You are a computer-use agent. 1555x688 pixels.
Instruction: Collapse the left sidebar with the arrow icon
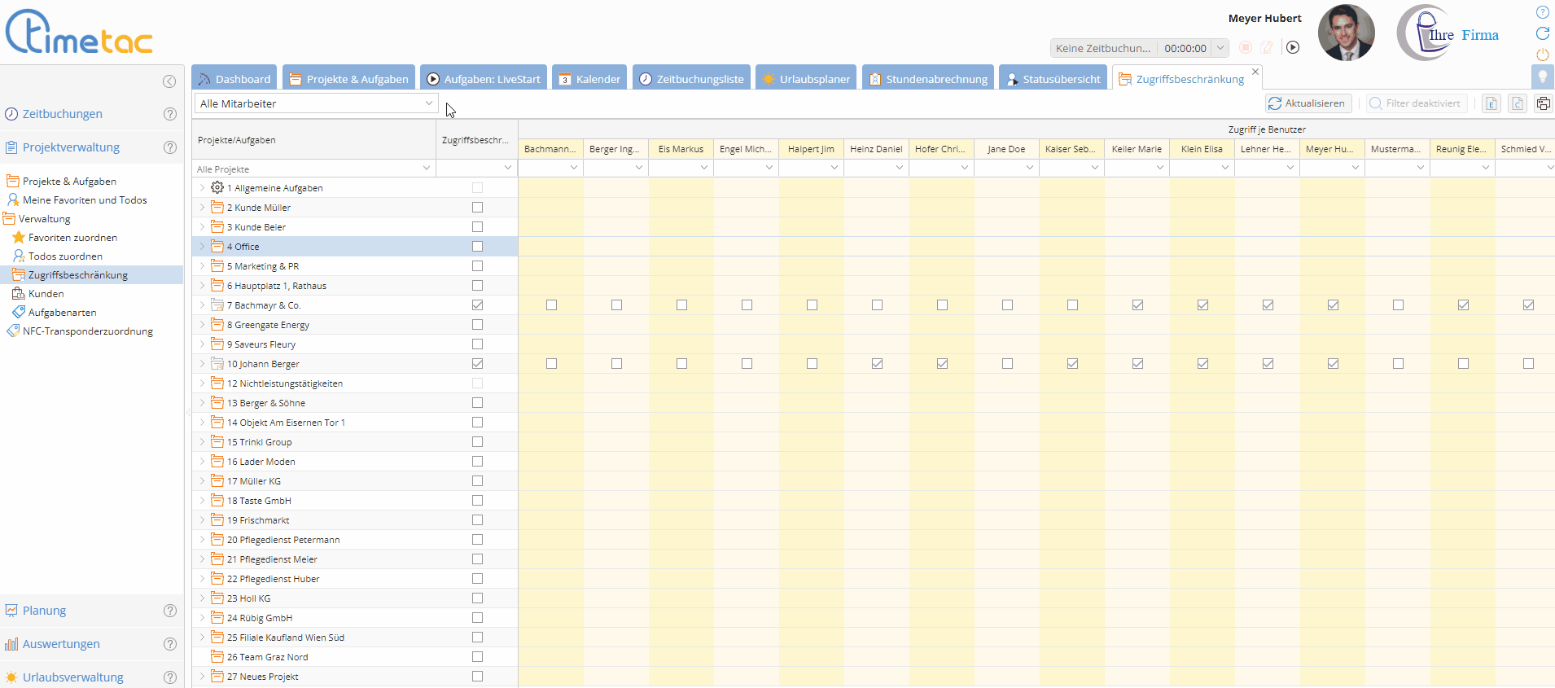pos(169,81)
